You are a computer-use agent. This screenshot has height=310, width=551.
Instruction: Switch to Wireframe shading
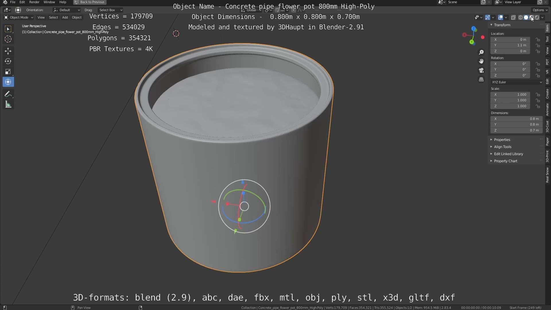pyautogui.click(x=520, y=18)
